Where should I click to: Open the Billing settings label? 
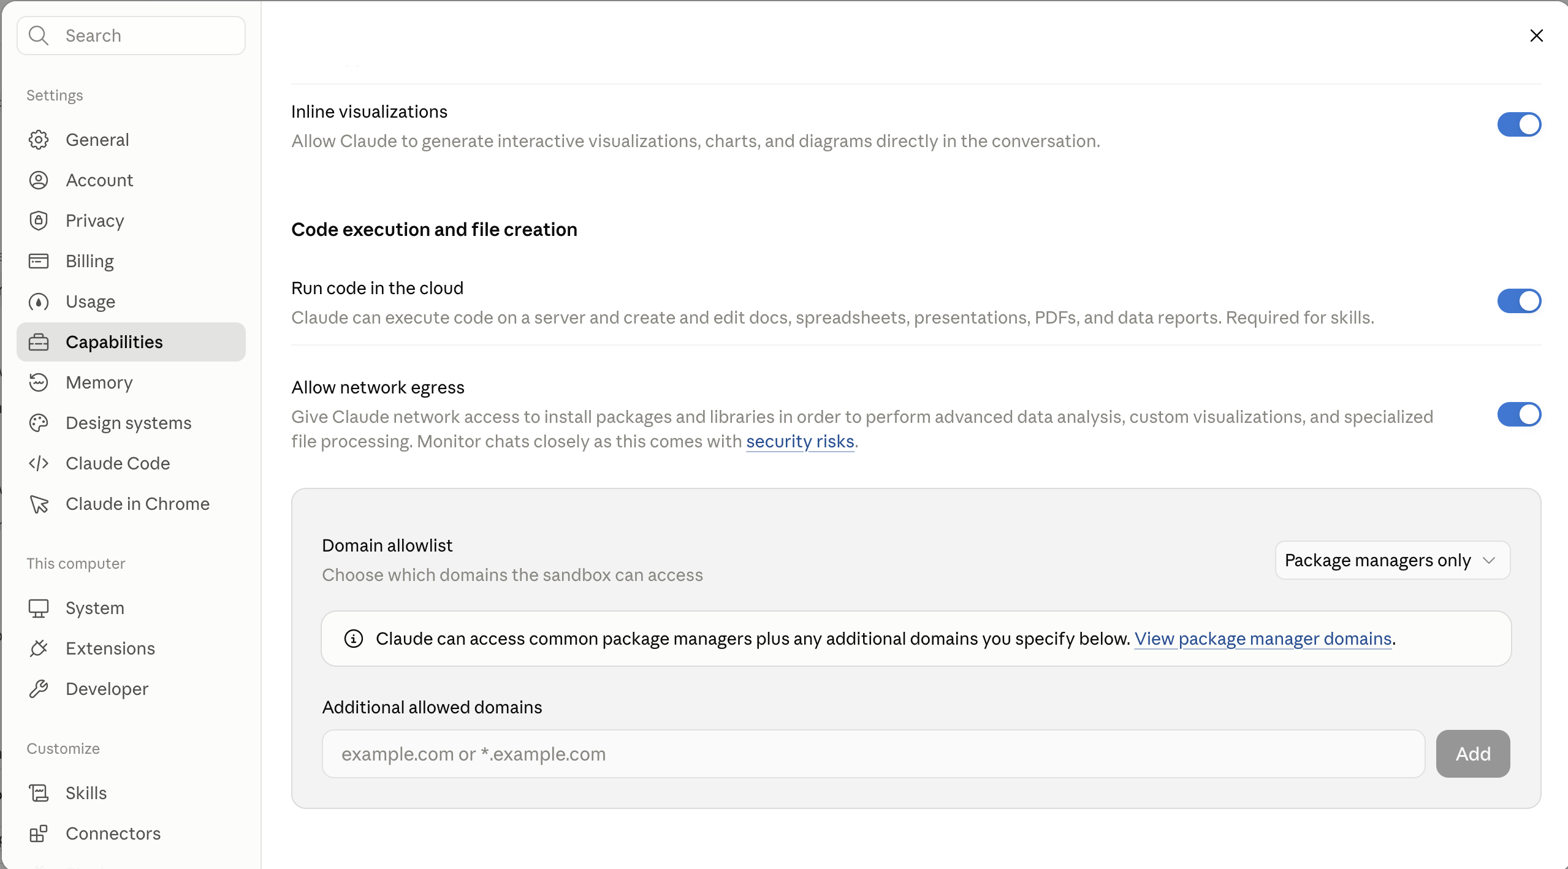click(x=90, y=261)
